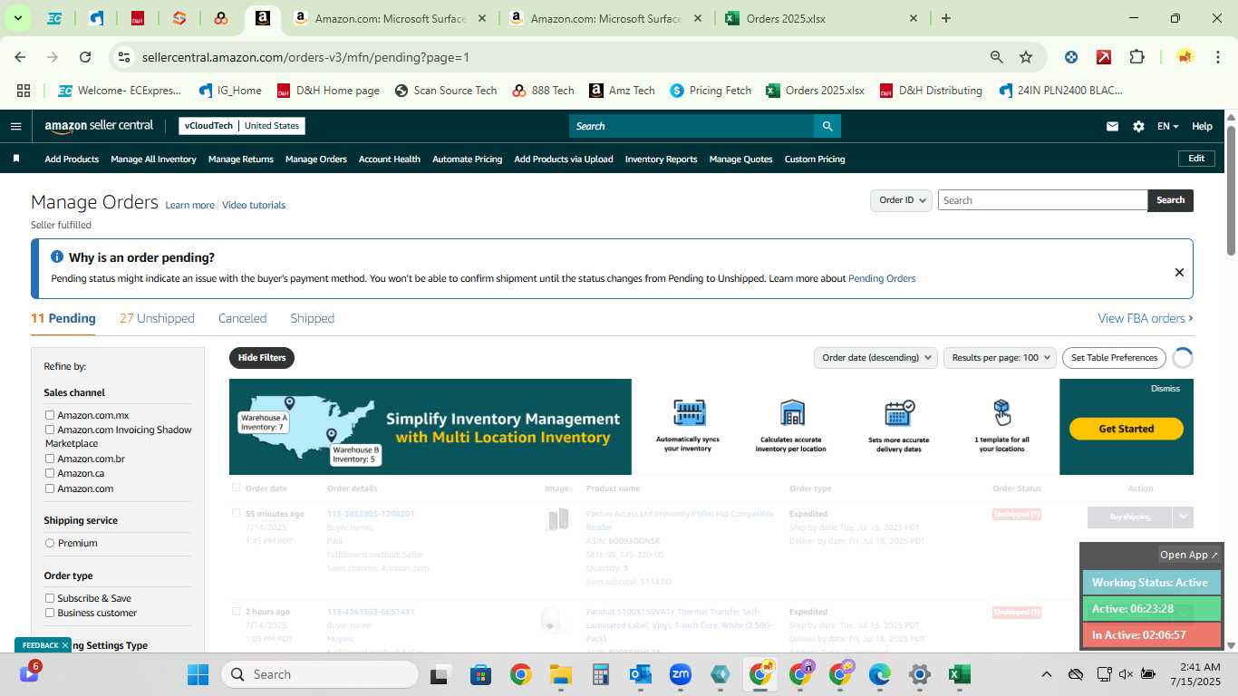1238x696 pixels.
Task: Click the Amazon Seller Central logo
Action: click(x=99, y=126)
